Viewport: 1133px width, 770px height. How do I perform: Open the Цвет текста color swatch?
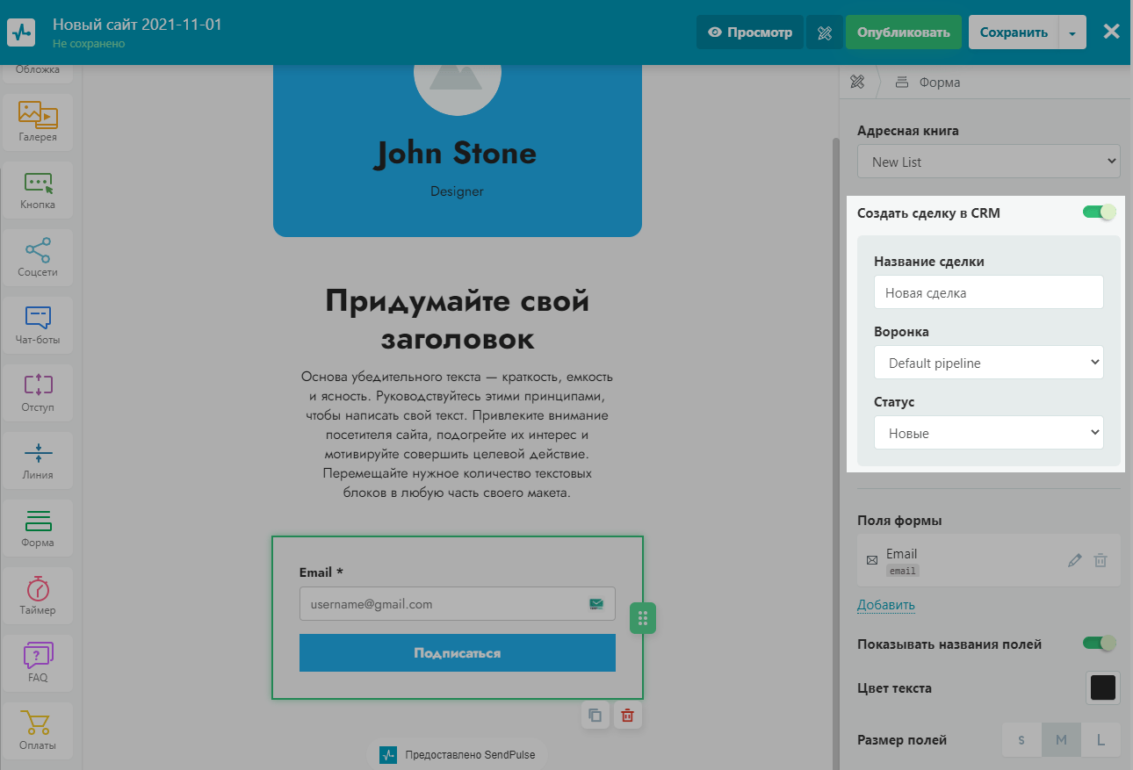tap(1102, 688)
